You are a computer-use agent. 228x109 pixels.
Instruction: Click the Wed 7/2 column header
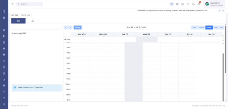pos(147,34)
